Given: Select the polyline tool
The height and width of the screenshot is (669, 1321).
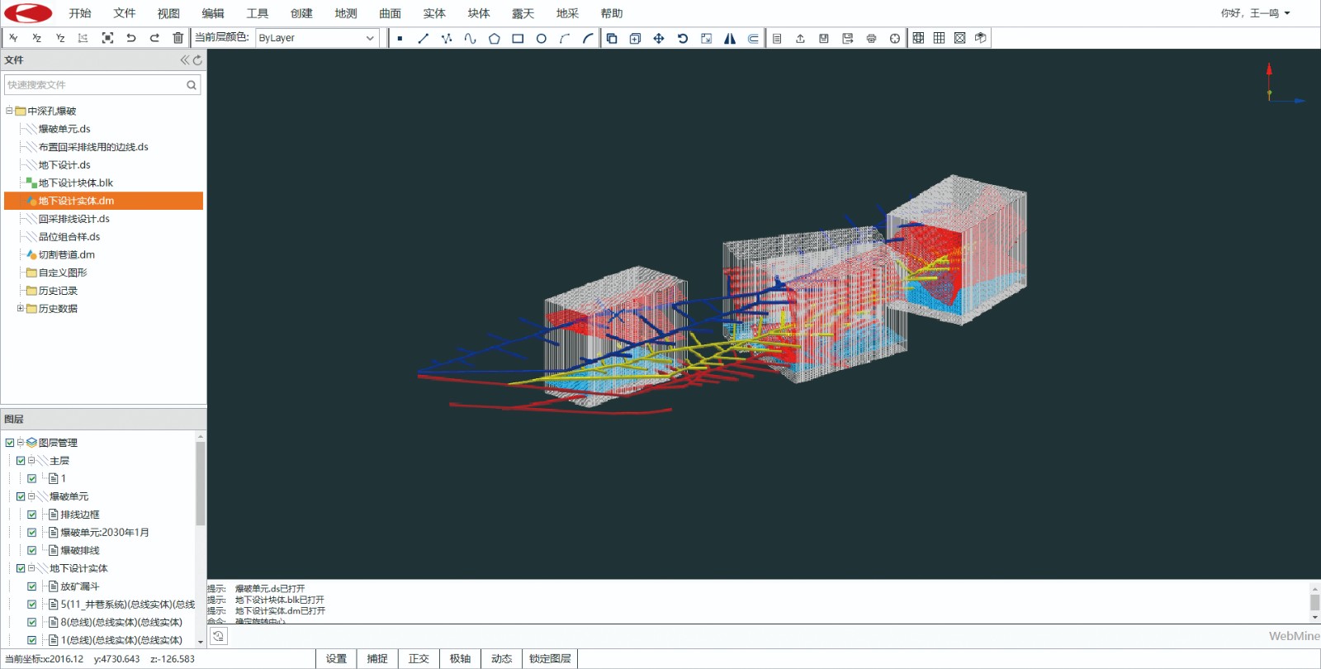Looking at the screenshot, I should pos(447,38).
